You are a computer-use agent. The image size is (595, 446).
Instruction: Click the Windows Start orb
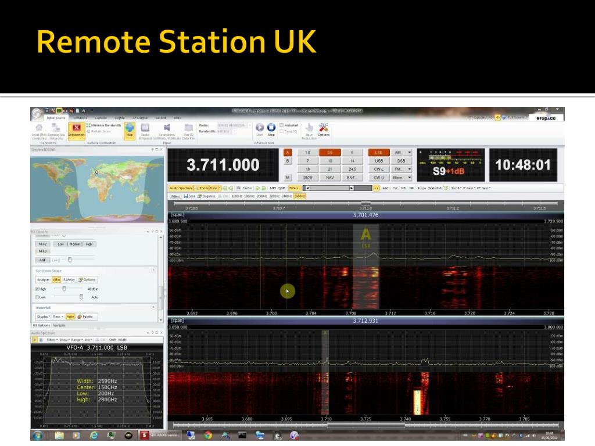pos(37,436)
